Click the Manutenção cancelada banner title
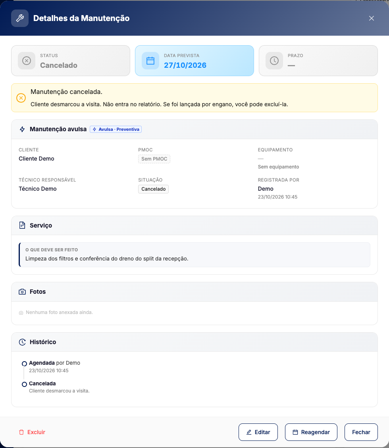 coord(66,92)
